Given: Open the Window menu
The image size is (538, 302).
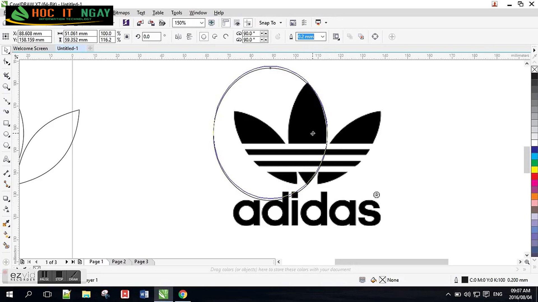Looking at the screenshot, I should [x=198, y=13].
